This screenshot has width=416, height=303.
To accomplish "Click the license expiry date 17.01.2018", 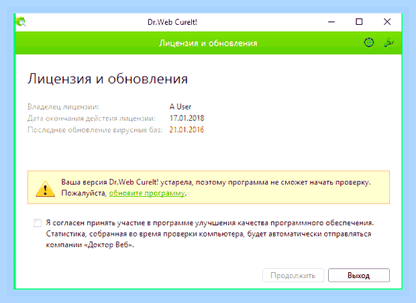I will pyautogui.click(x=187, y=118).
